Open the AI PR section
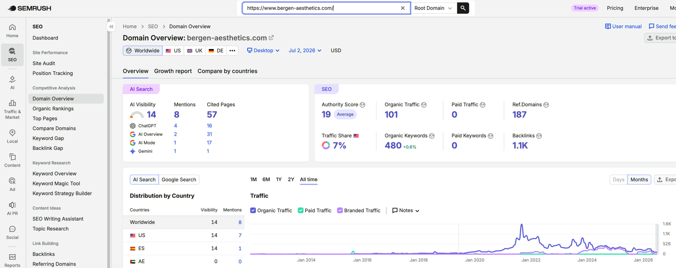This screenshot has height=268, width=676. tap(12, 208)
